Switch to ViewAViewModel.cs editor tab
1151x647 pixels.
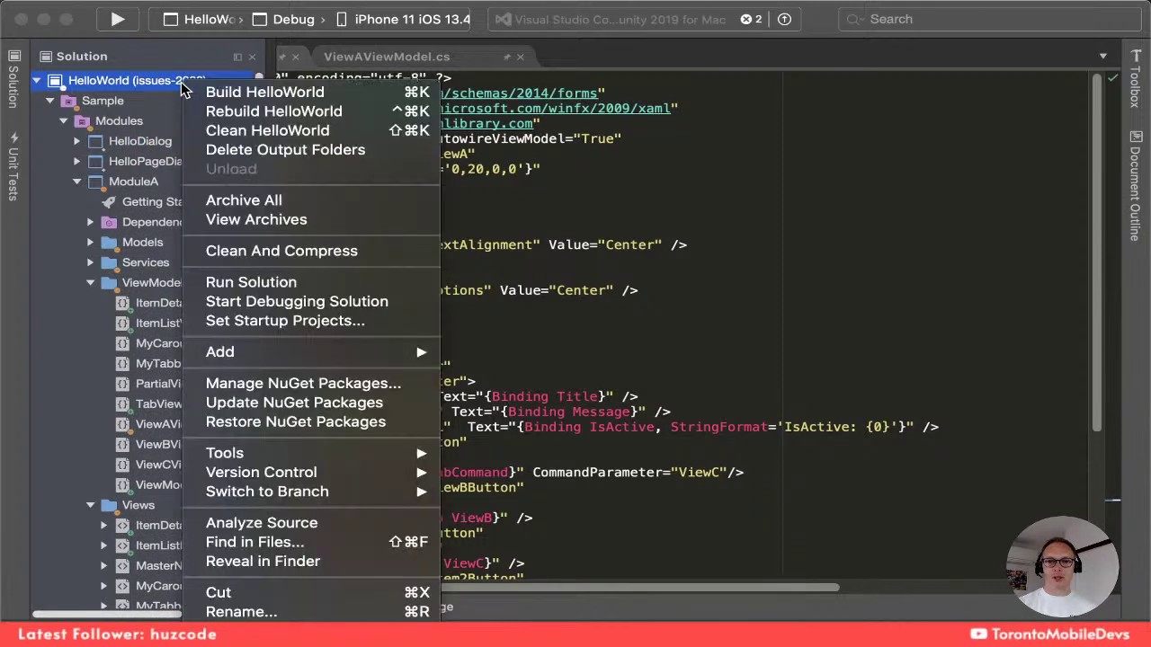387,57
